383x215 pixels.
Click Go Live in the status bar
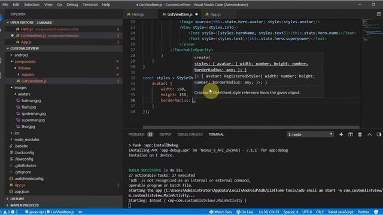pos(245,212)
